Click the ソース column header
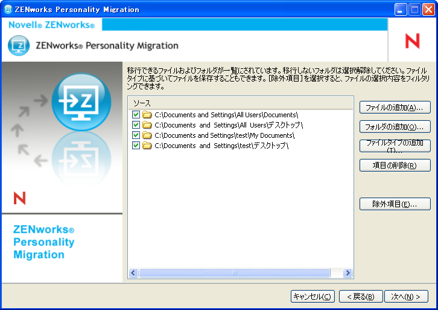 (241, 103)
